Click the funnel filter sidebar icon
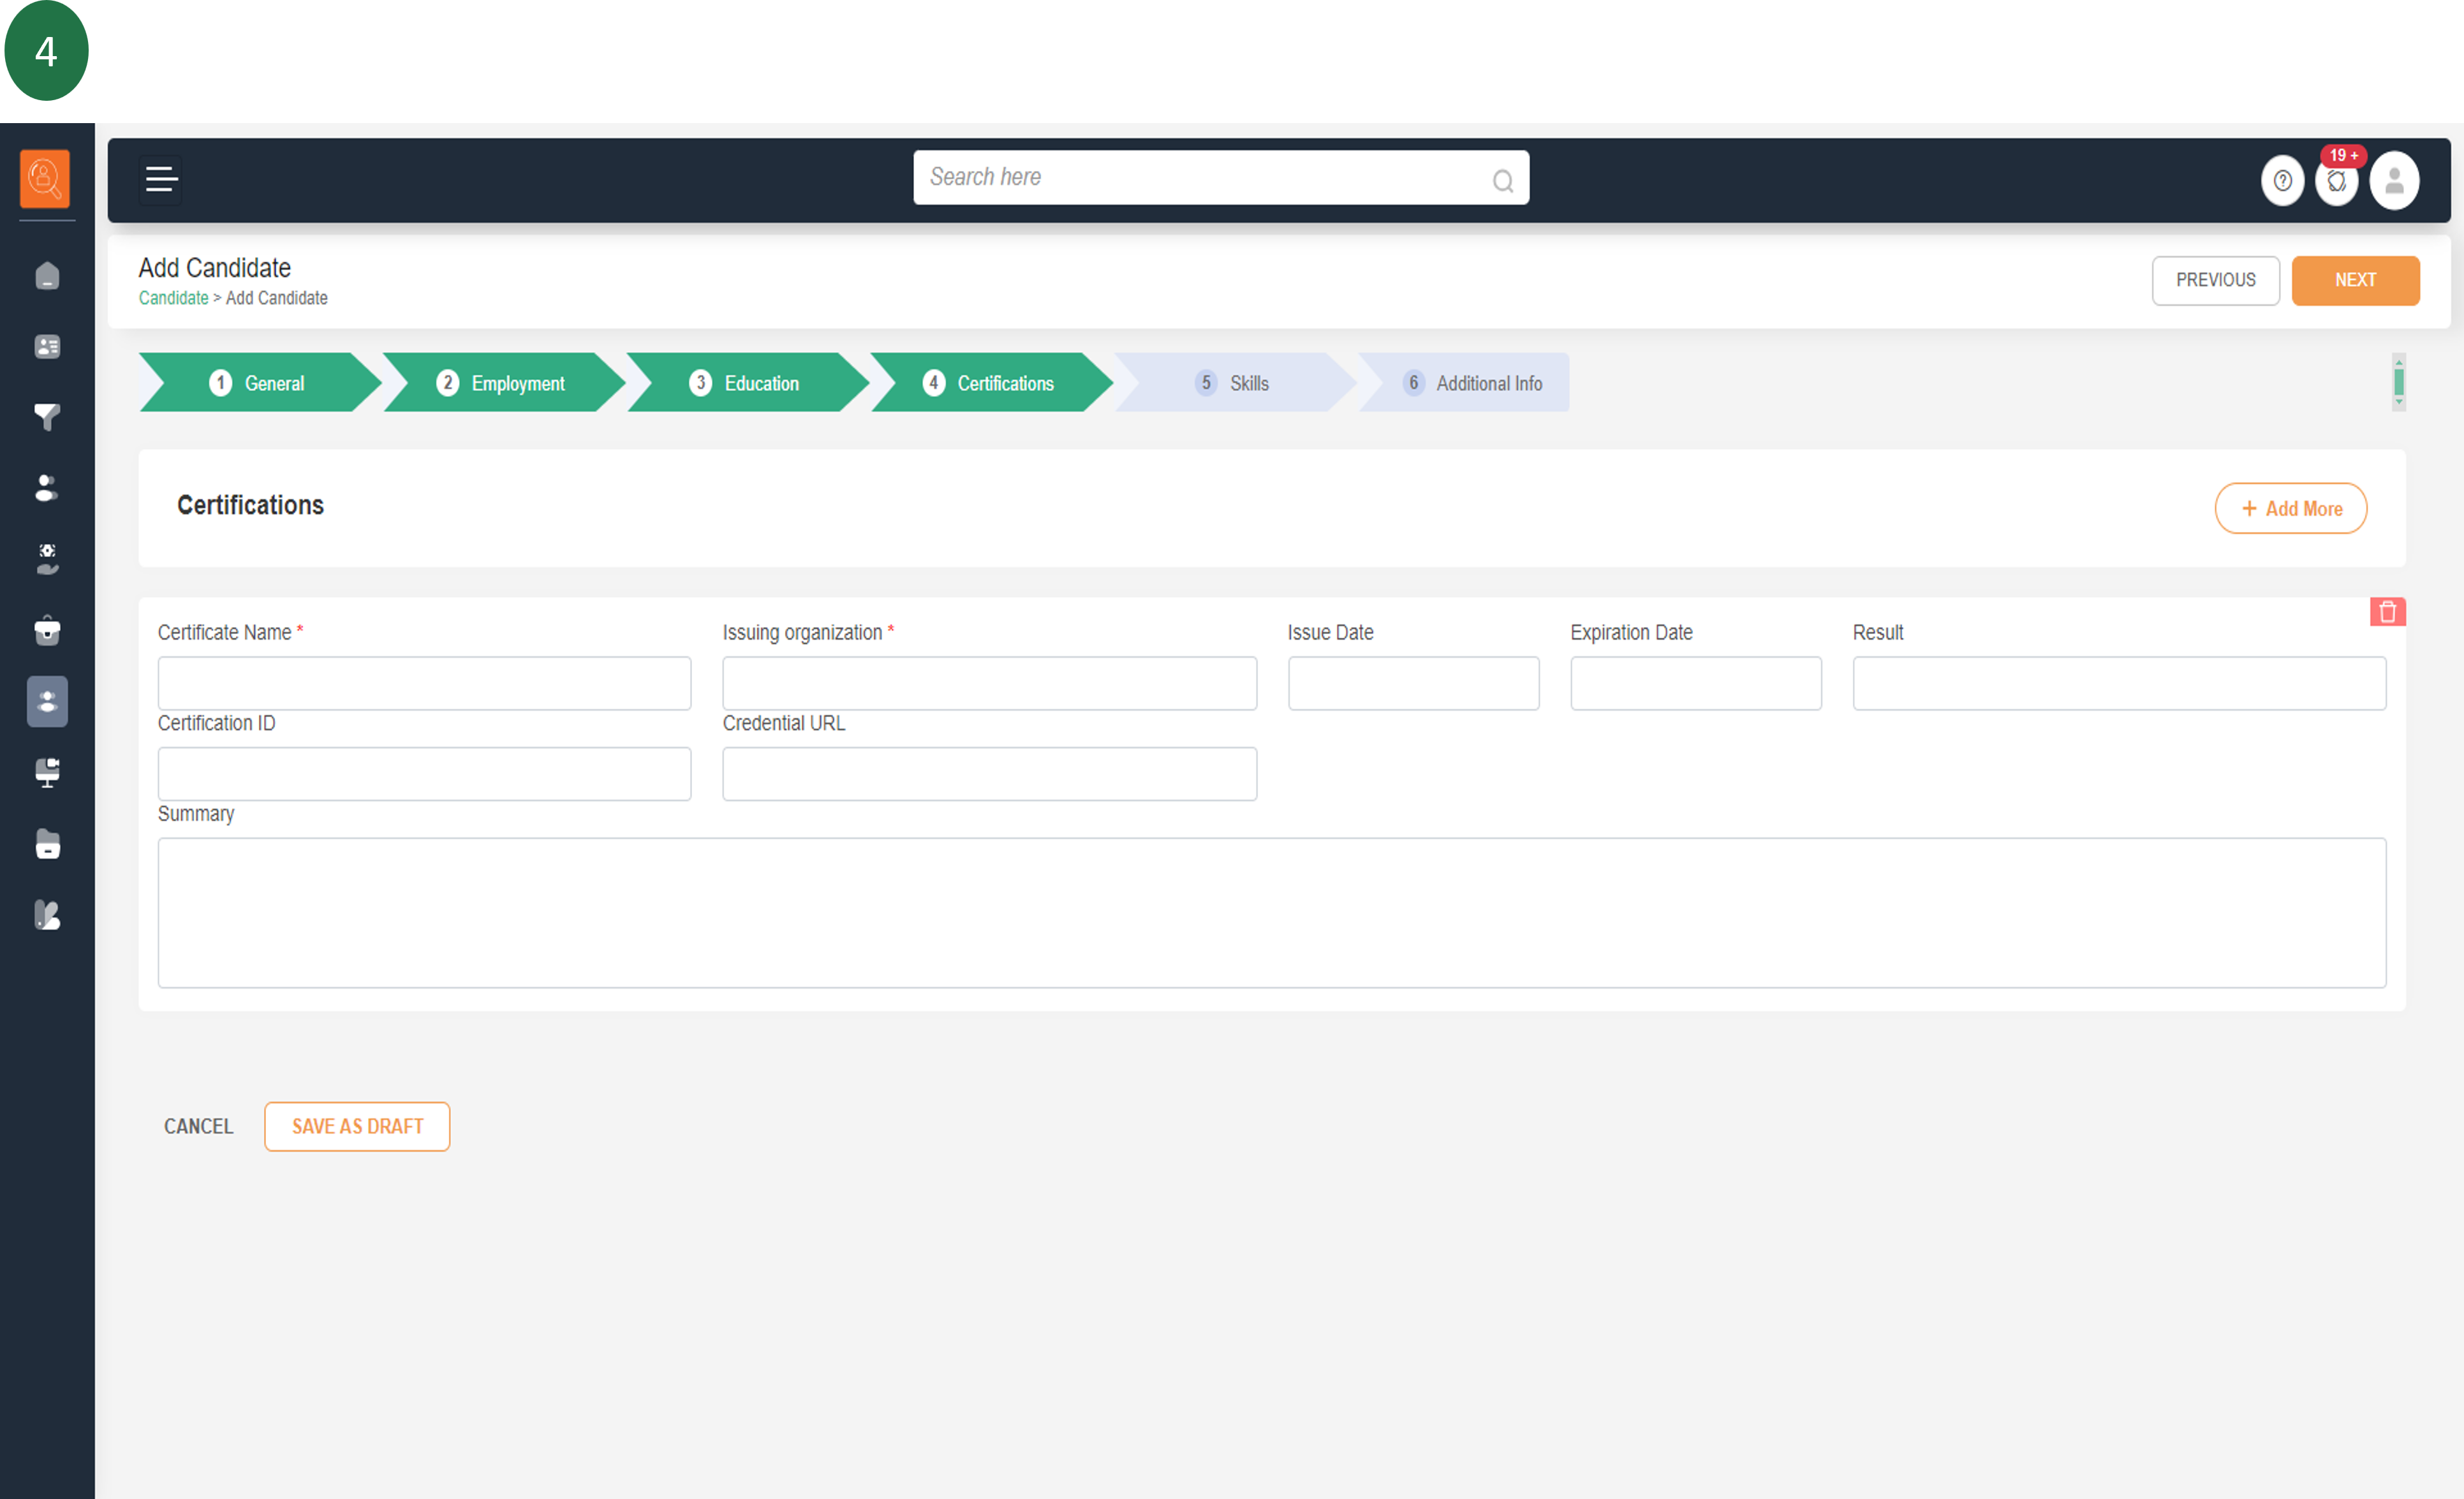This screenshot has height=1499, width=2464. click(47, 417)
